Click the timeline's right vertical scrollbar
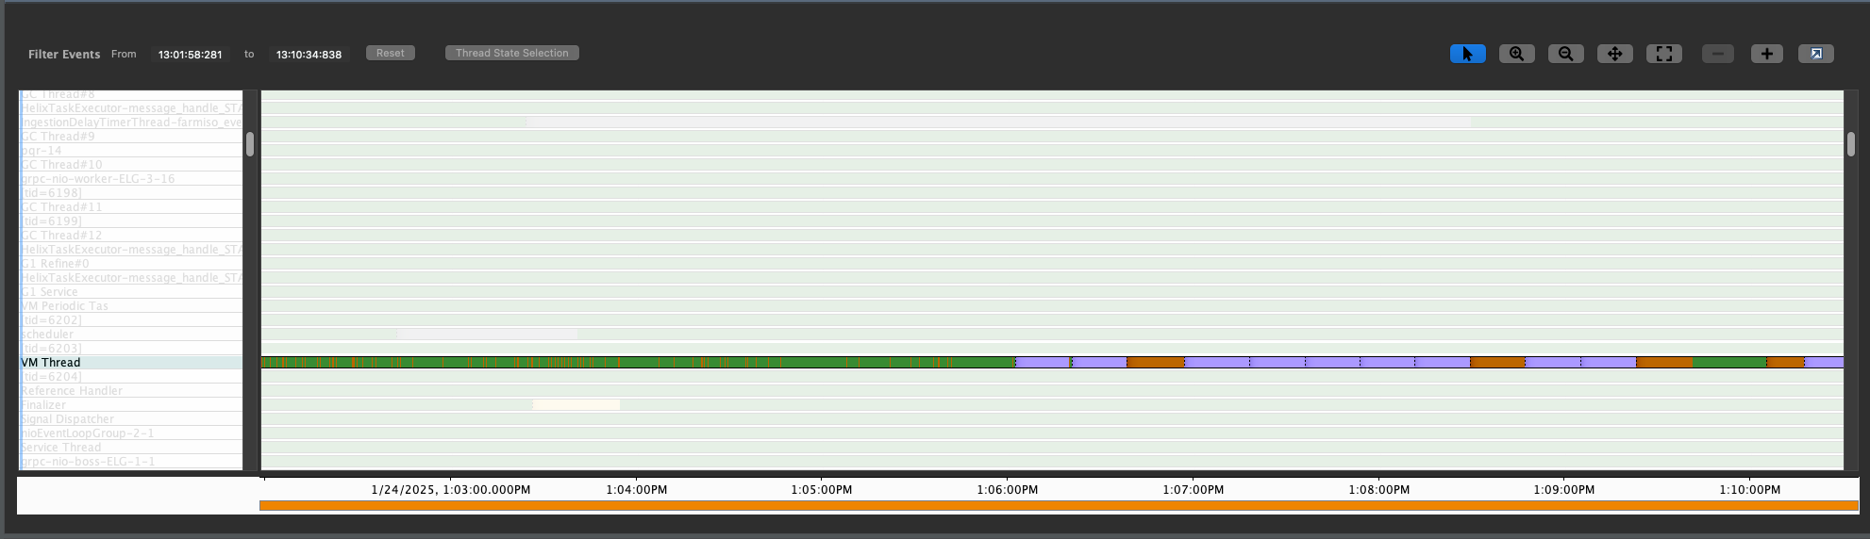 coord(1850,144)
